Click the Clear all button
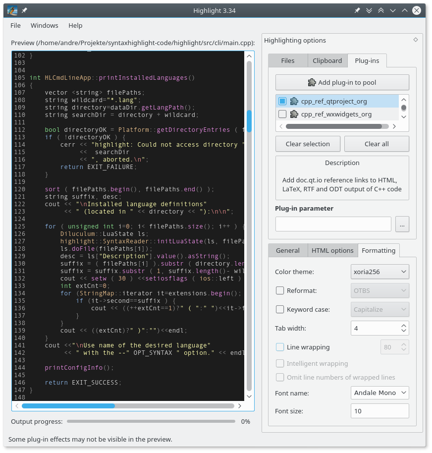The image size is (432, 453). pyautogui.click(x=377, y=144)
